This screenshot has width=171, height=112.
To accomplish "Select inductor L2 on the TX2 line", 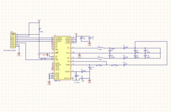I will pos(100,58).
